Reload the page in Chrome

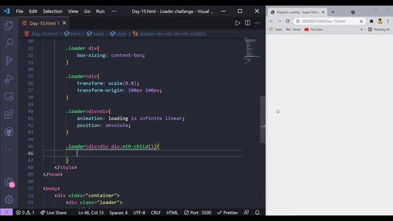pyautogui.click(x=287, y=21)
